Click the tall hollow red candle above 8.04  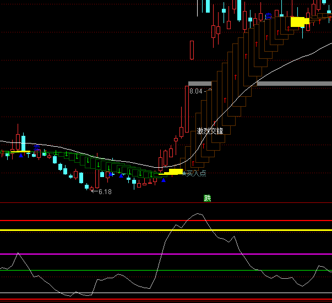coord(192,50)
